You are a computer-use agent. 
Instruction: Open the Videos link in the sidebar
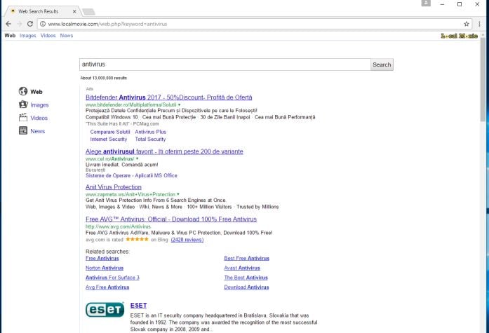pos(39,118)
